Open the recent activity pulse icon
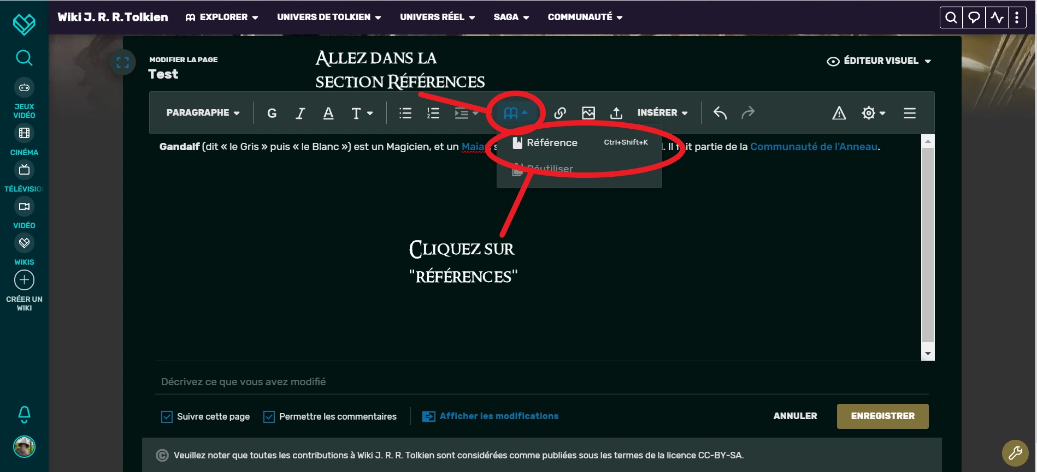 click(x=997, y=17)
